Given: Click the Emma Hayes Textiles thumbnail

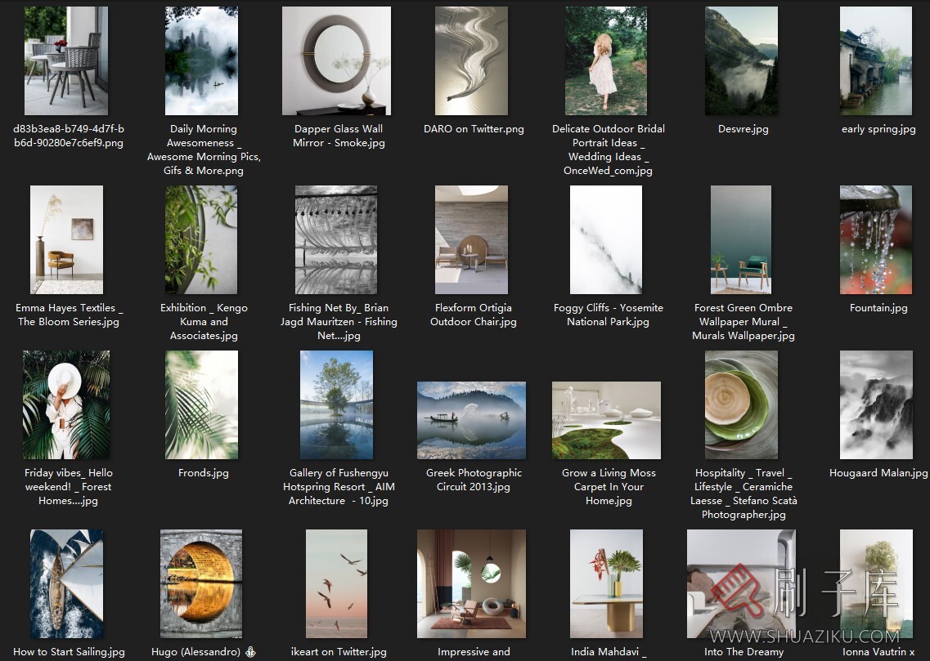Looking at the screenshot, I should [x=66, y=239].
